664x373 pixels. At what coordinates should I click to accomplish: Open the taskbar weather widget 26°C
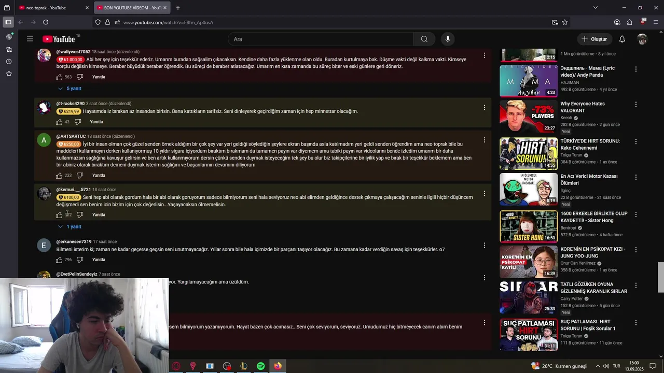click(559, 366)
